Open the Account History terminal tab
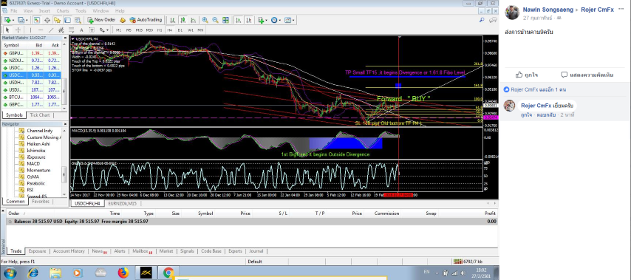The width and height of the screenshot is (631, 280). [x=69, y=251]
